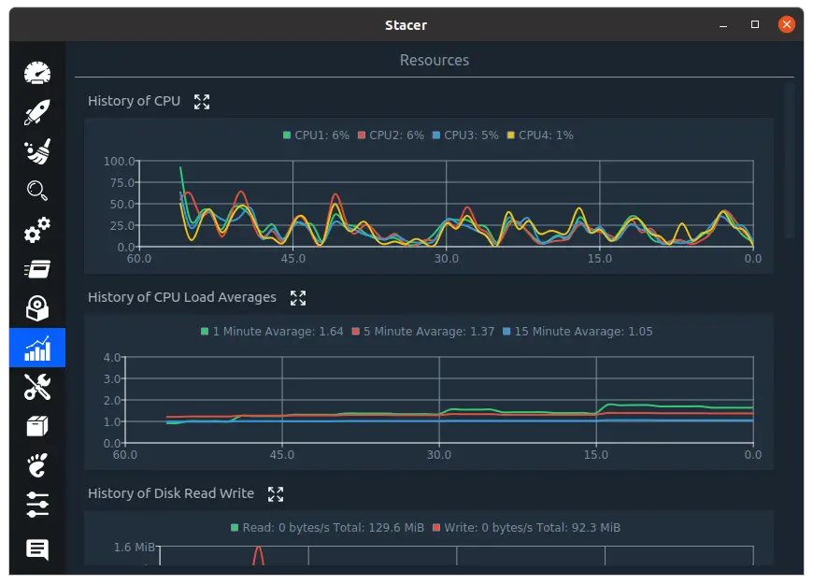Click the CPU history line chart area

pyautogui.click(x=446, y=204)
